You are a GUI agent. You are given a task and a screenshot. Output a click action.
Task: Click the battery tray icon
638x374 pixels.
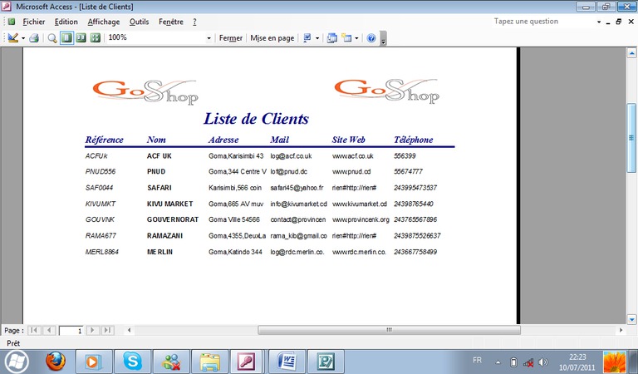point(513,362)
